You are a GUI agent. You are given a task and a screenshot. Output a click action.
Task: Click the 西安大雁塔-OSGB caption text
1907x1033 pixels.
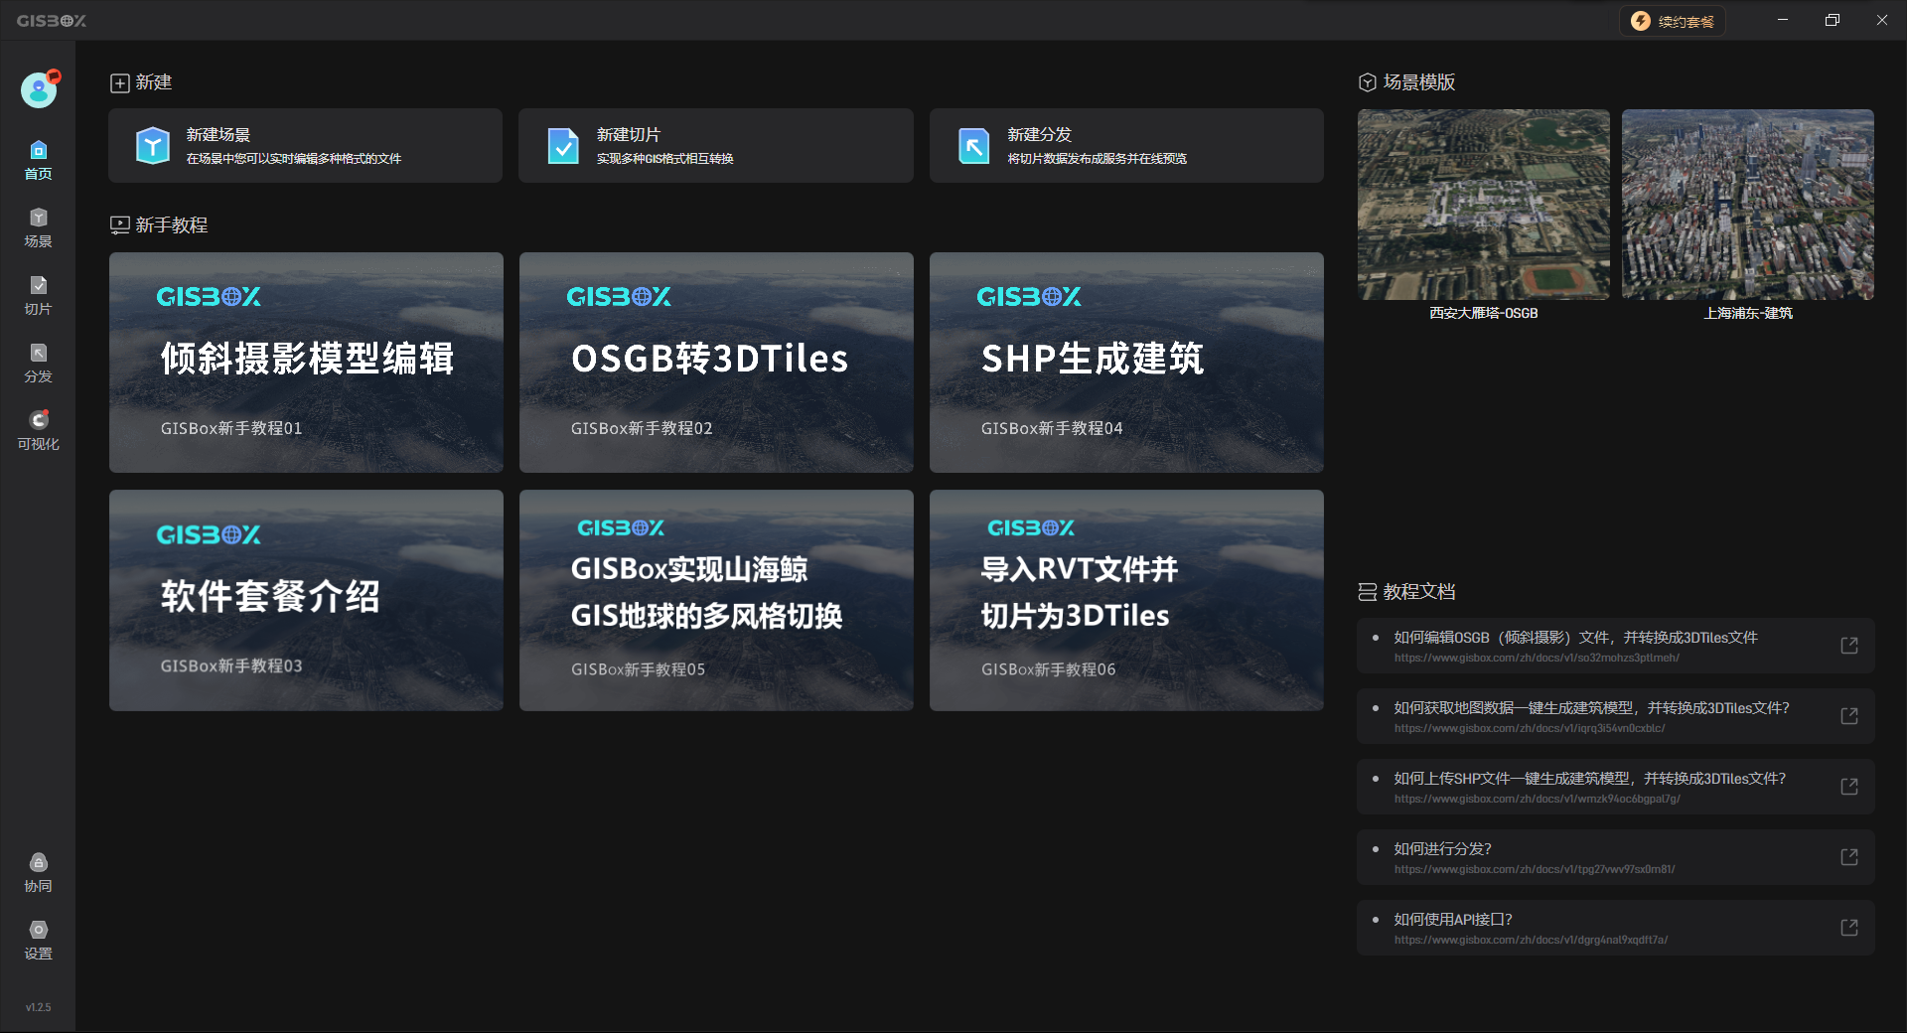[x=1484, y=313]
